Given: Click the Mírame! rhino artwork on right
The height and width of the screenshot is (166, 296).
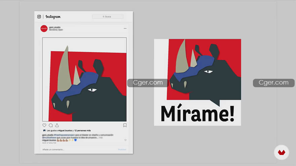Looking at the screenshot, I should (x=197, y=82).
